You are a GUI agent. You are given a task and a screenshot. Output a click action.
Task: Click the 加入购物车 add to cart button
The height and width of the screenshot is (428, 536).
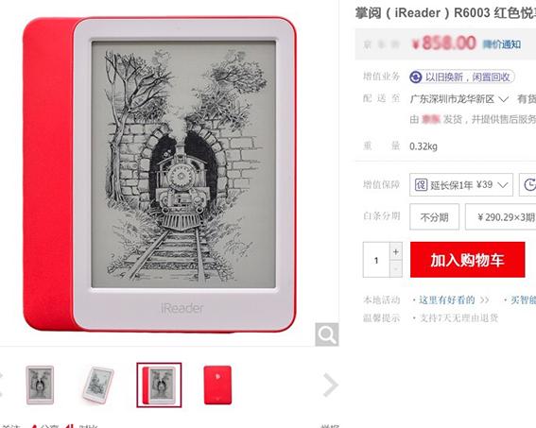467,260
